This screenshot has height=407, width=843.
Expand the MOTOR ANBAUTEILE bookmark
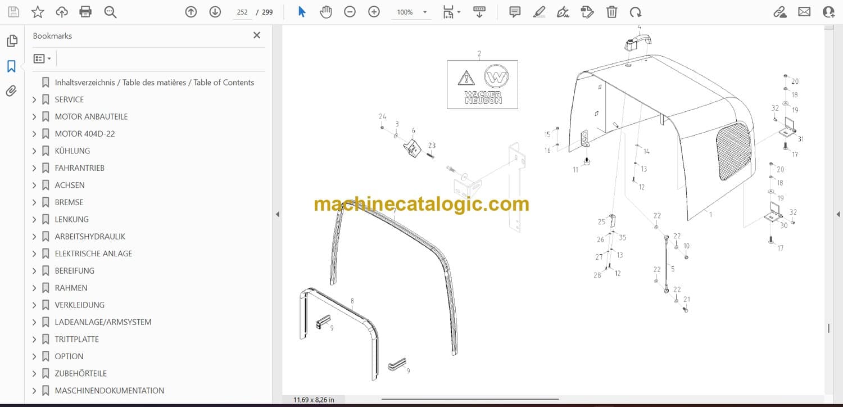click(34, 117)
